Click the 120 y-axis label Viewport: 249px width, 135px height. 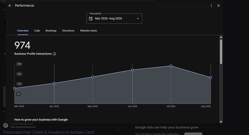[x=19, y=84]
